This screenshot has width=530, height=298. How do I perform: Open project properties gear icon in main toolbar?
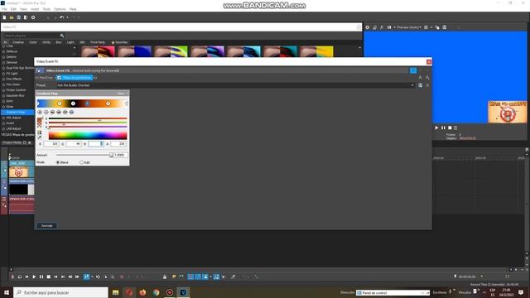point(33,17)
